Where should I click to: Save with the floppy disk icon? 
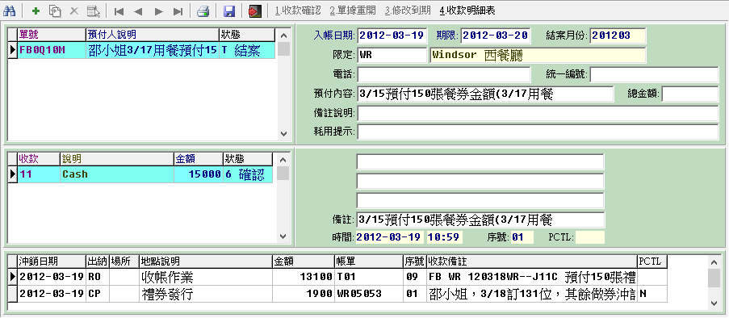(x=228, y=10)
